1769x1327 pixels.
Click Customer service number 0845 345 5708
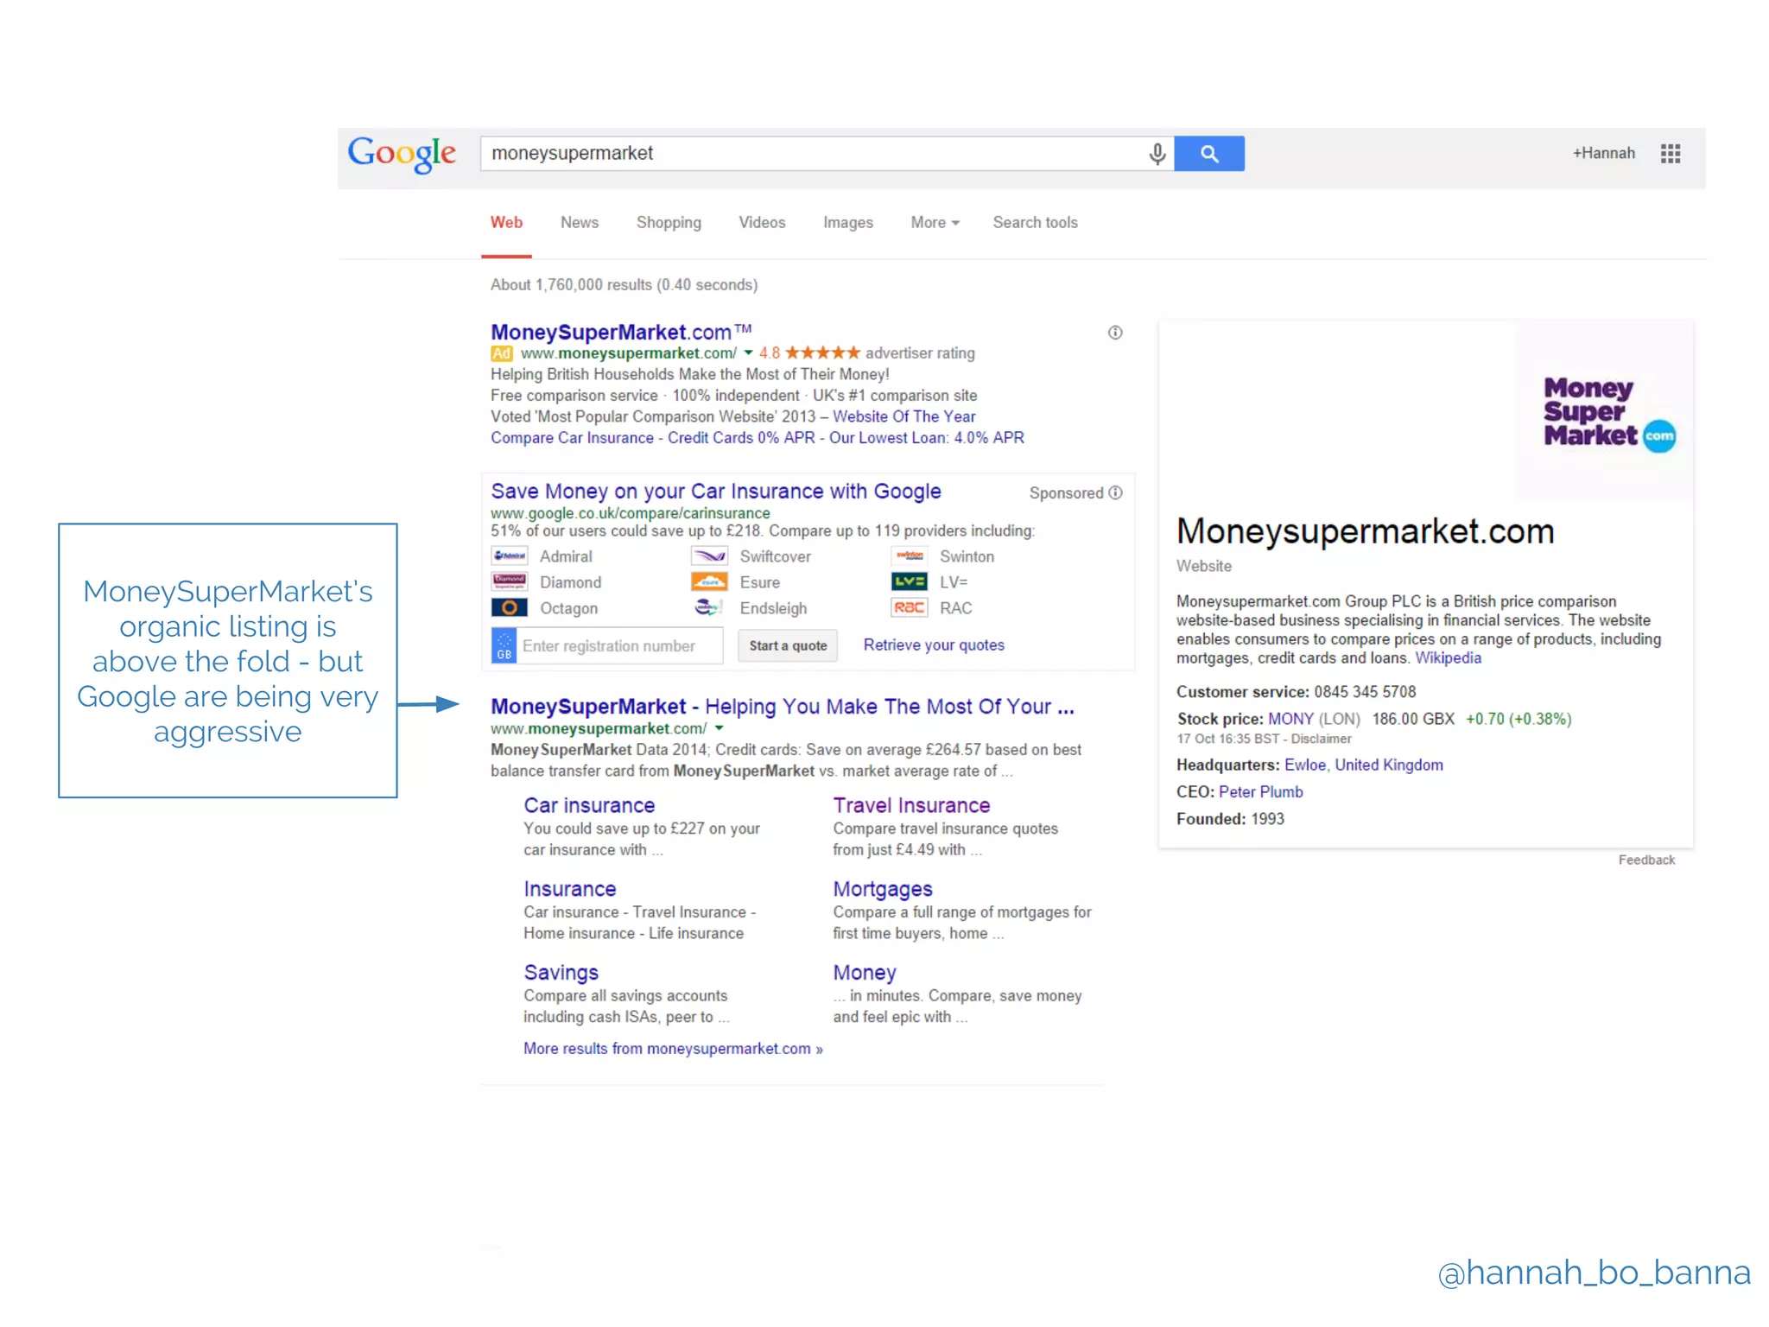pyautogui.click(x=1365, y=692)
